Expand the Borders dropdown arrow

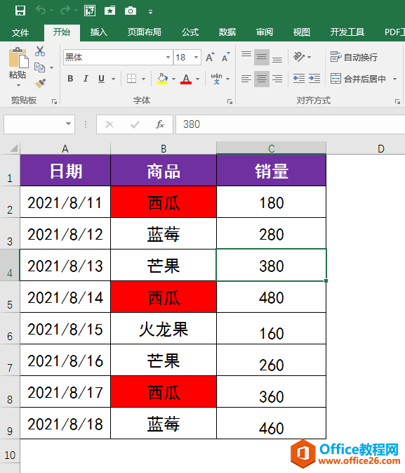click(143, 79)
